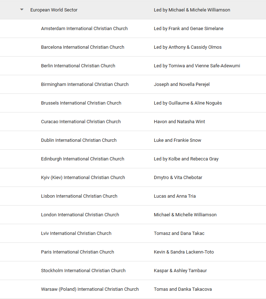The image size is (266, 299).
Task: Click London International Christian Church entry
Action: pyautogui.click(x=80, y=215)
